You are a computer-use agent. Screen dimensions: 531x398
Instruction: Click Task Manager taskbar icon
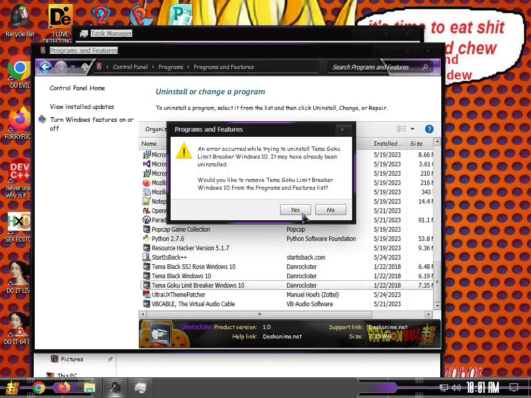pos(140,388)
